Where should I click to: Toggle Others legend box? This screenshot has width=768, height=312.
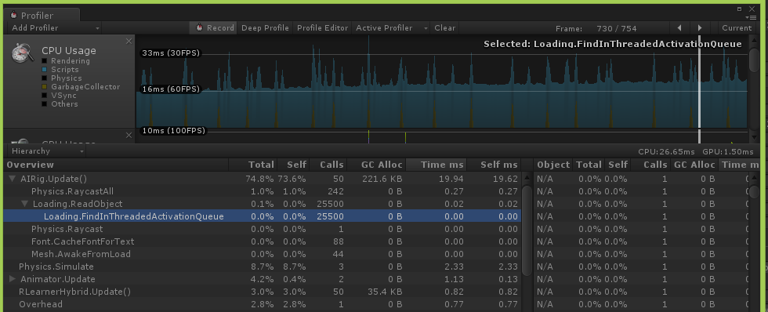[44, 103]
